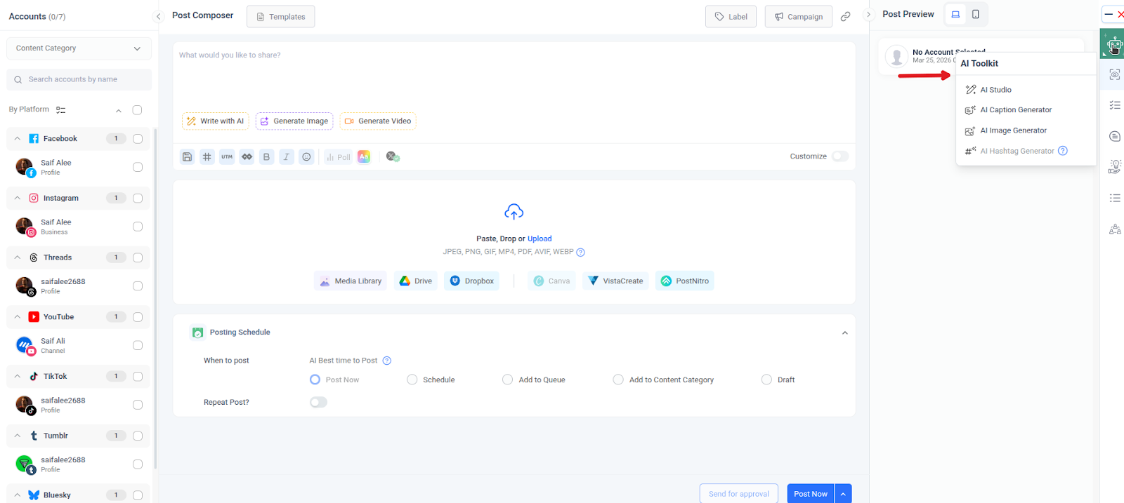This screenshot has height=503, width=1124.
Task: Click the preview eye icon in right sidebar
Action: 1114,74
